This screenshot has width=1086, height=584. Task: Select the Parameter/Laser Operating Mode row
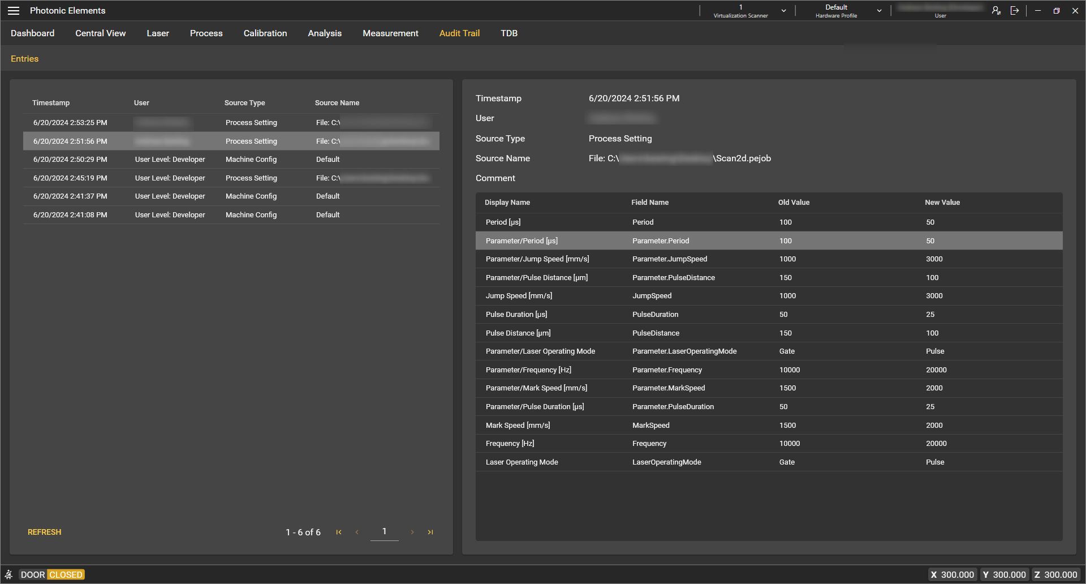[769, 351]
